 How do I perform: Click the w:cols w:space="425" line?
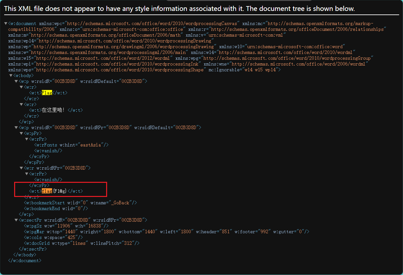53,237
